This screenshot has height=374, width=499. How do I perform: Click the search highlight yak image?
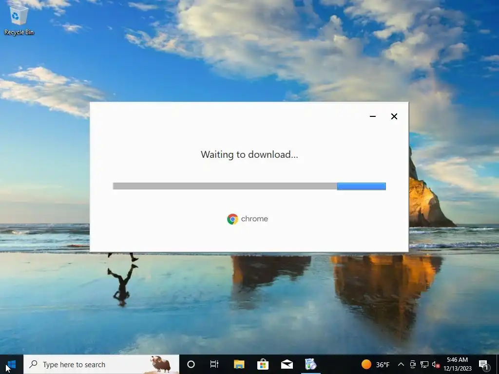tap(161, 364)
